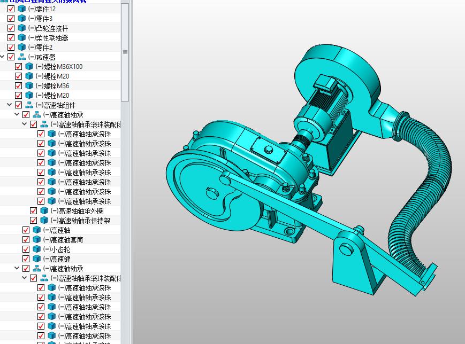Uncheck the 螺栓M36X100 checkbox
This screenshot has width=465, height=344.
pos(18,67)
